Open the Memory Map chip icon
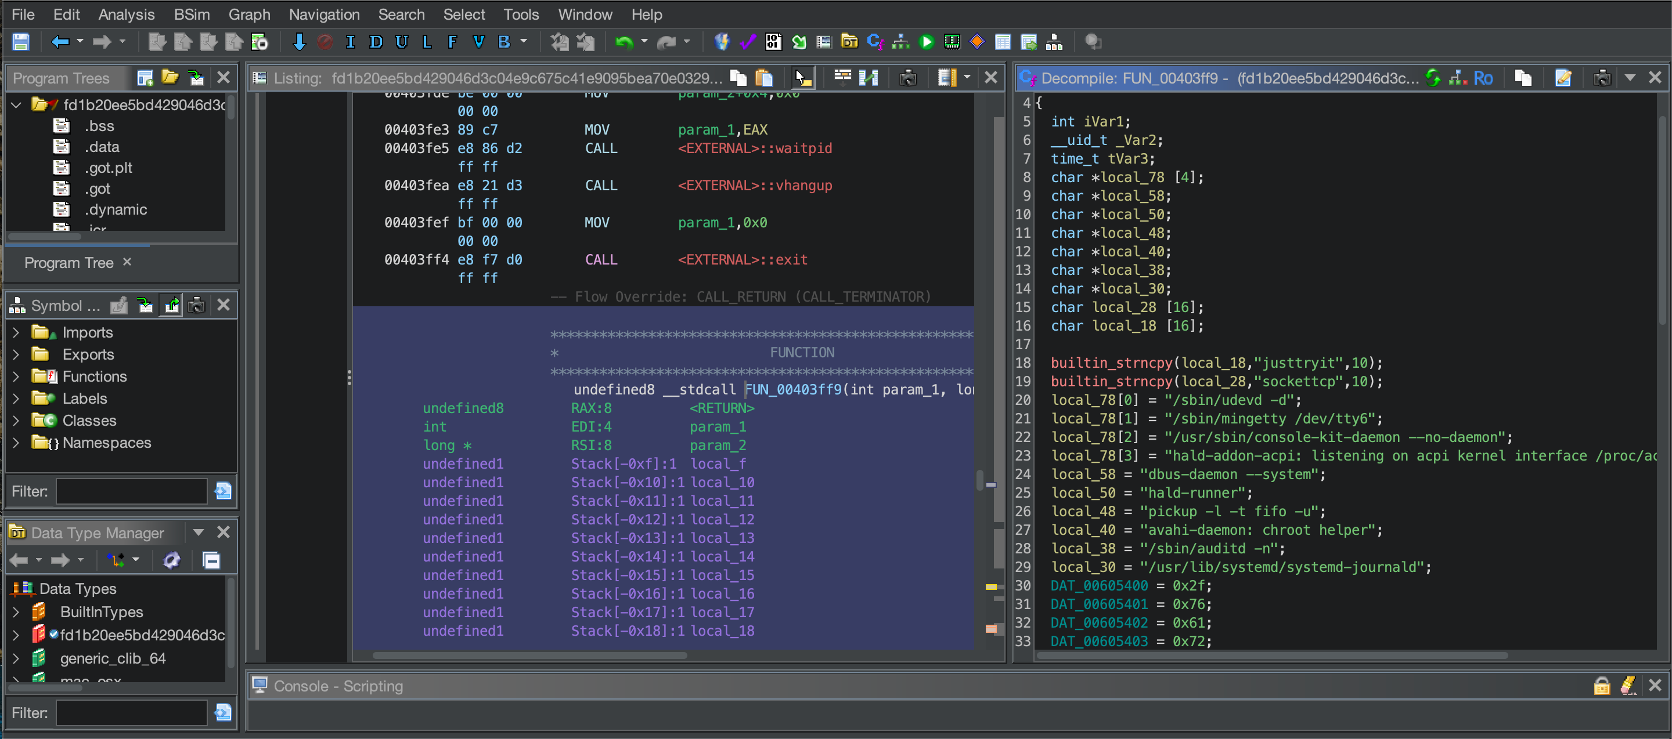1672x739 pixels. point(952,42)
